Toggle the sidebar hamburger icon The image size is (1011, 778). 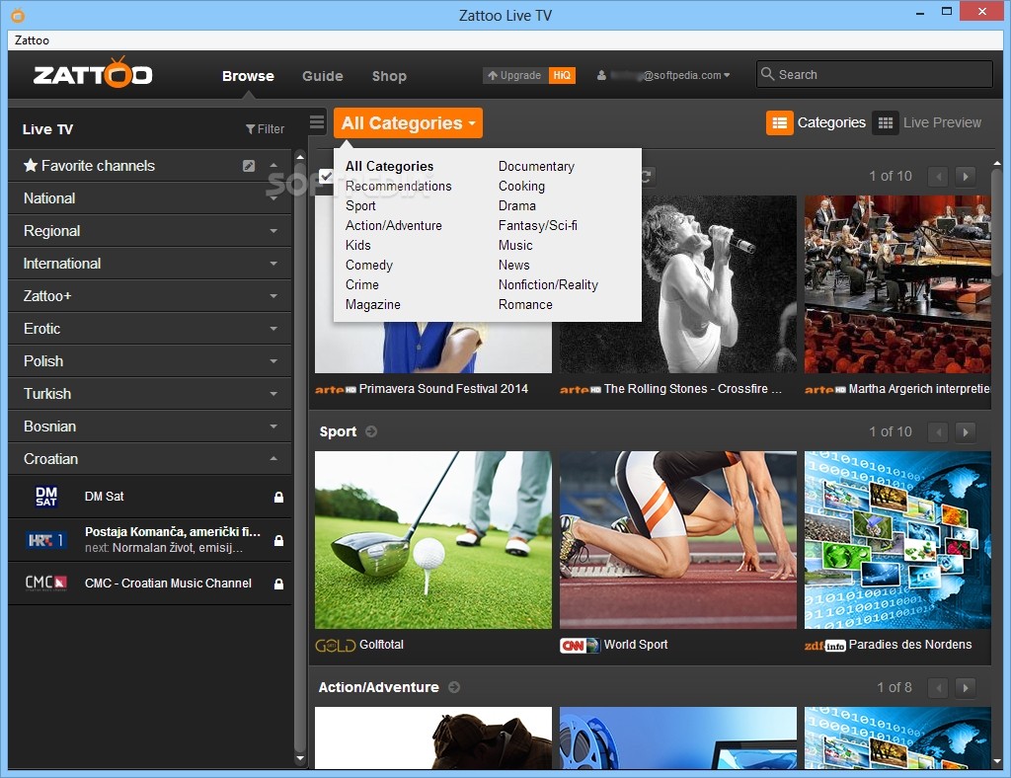pos(317,121)
